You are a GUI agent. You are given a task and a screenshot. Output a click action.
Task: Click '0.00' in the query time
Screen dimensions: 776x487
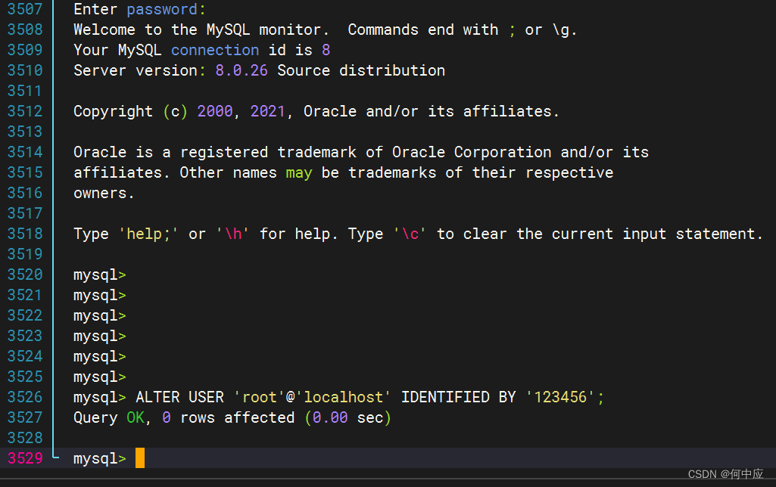click(330, 417)
